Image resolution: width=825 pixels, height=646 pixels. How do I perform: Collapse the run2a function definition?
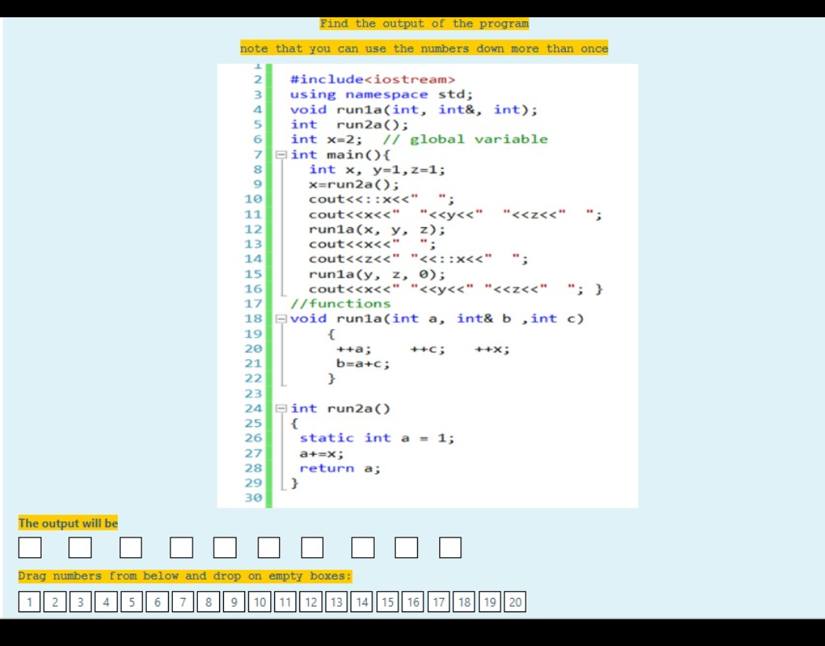click(283, 408)
